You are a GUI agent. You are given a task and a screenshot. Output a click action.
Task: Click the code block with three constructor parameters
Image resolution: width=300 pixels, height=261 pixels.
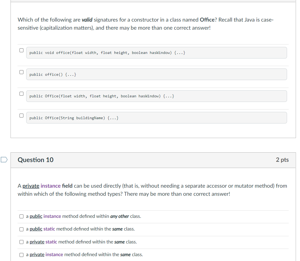(x=157, y=96)
